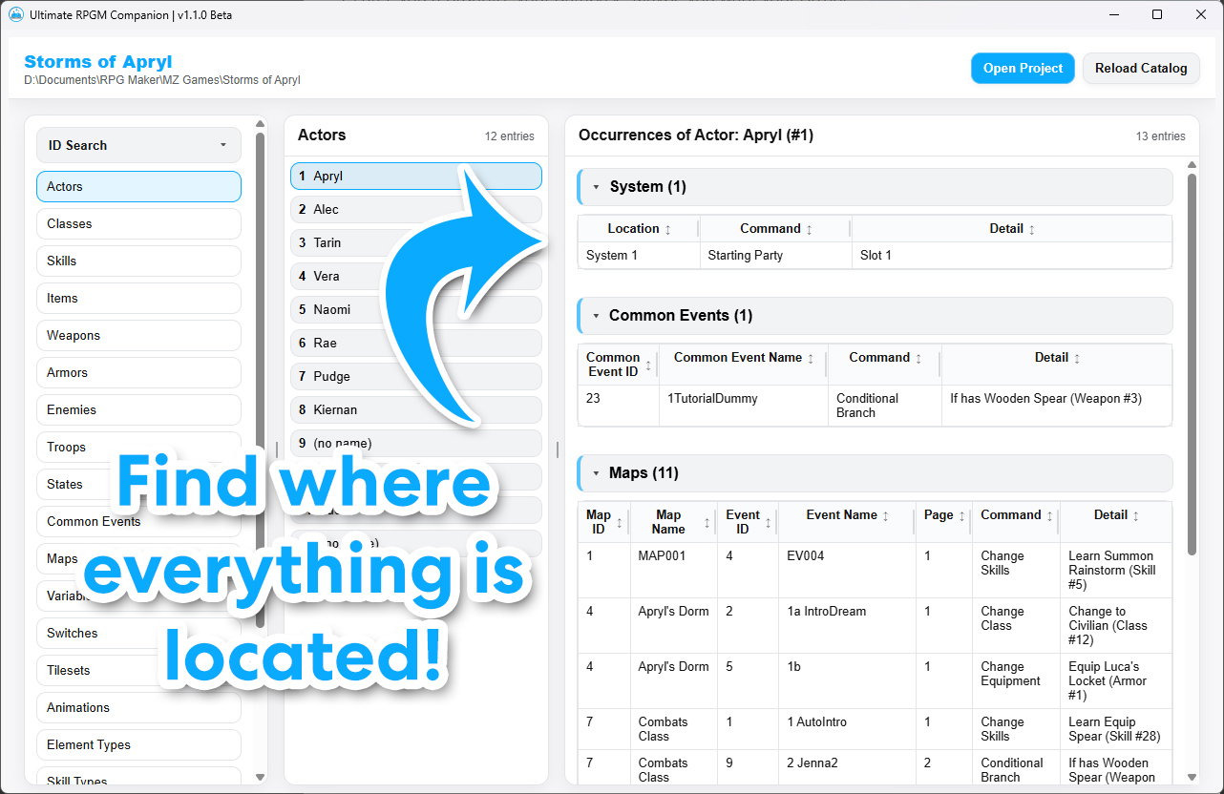Sort System table by Detail sort arrows
The image size is (1224, 794).
(x=1032, y=230)
